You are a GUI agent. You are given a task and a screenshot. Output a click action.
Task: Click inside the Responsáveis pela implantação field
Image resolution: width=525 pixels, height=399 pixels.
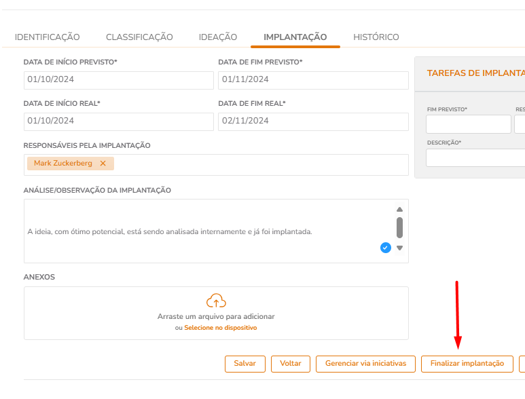[x=216, y=165]
